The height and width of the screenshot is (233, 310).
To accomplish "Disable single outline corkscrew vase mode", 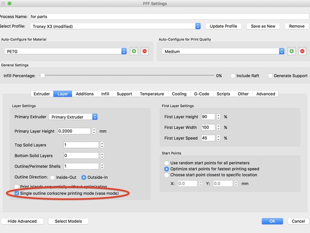I will tap(17, 193).
